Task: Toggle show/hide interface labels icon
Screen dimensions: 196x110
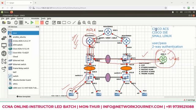Action: pyautogui.click(x=21, y=23)
